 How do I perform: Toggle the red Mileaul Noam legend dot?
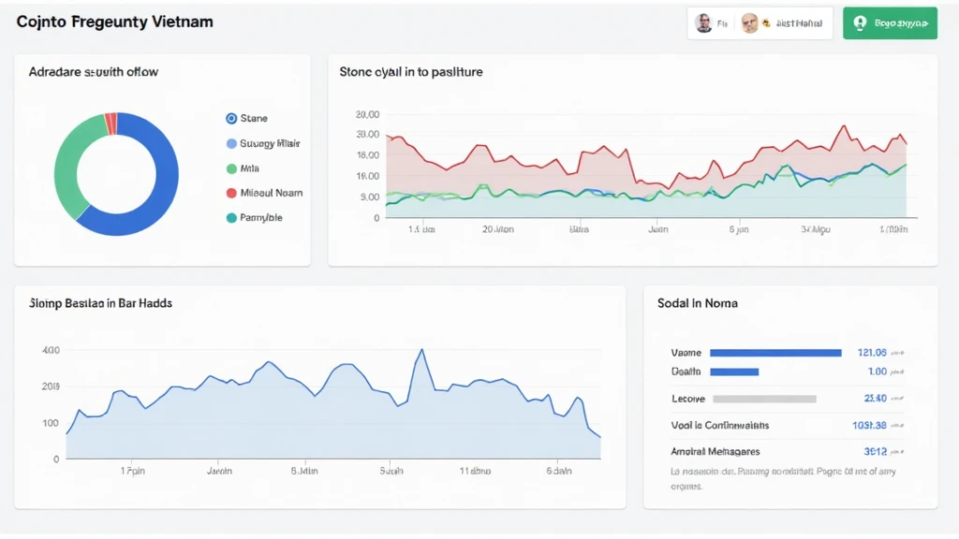point(231,193)
